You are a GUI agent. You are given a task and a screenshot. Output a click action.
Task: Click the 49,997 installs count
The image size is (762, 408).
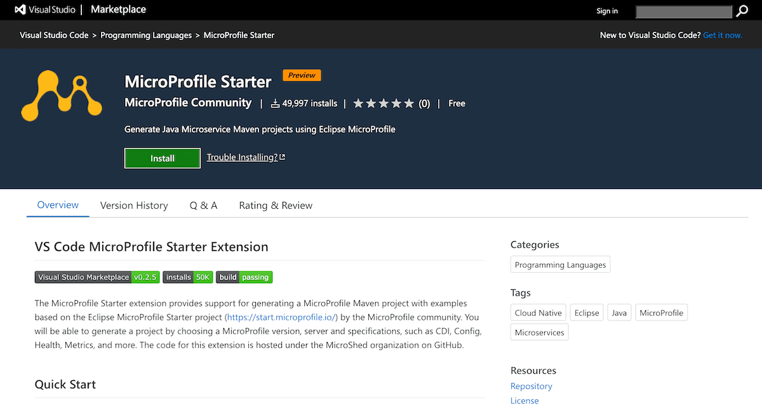(x=310, y=103)
